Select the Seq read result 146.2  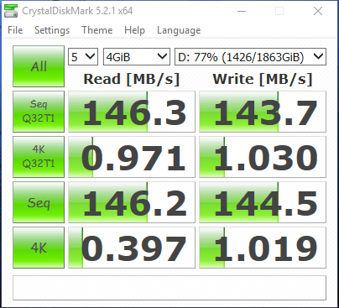(x=132, y=202)
